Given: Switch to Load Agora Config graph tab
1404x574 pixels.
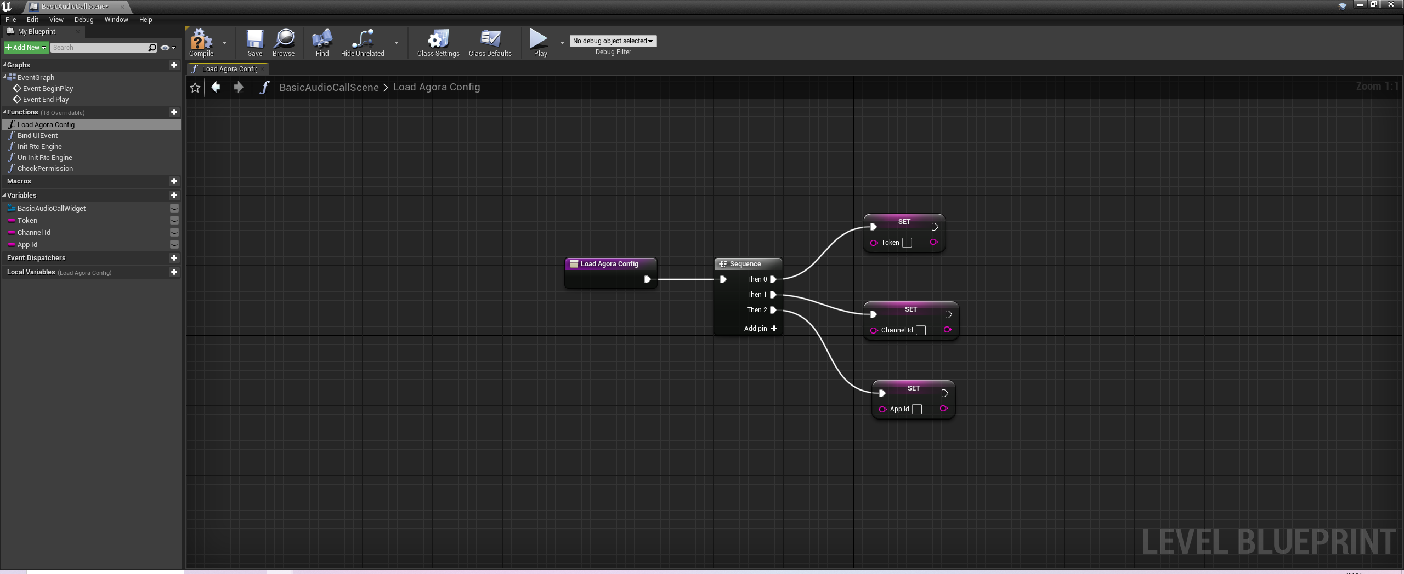Looking at the screenshot, I should tap(228, 69).
